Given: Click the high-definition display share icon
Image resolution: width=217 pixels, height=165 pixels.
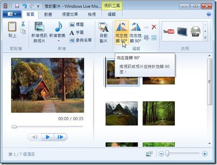Looking at the screenshot, I should (182, 31).
